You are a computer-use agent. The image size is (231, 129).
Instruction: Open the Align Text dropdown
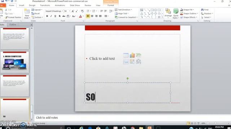122,14
